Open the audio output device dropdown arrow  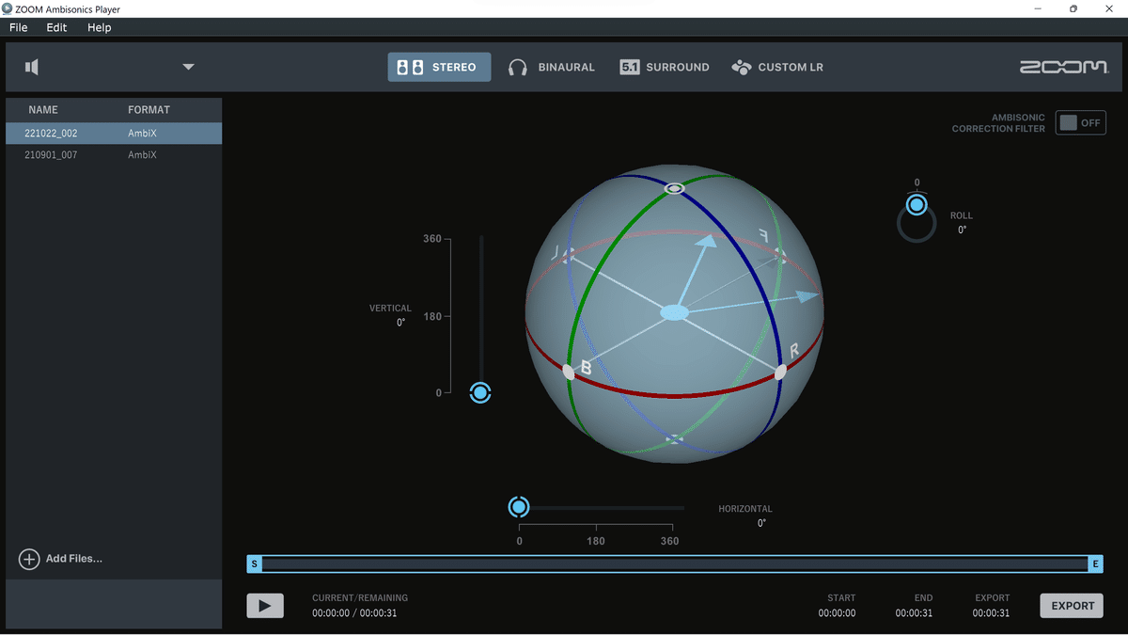click(188, 67)
